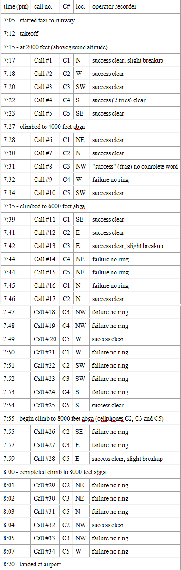Viewport: 181px width, 570px height.
Task: Select the 'Call #17' cell
Action: tap(45, 299)
